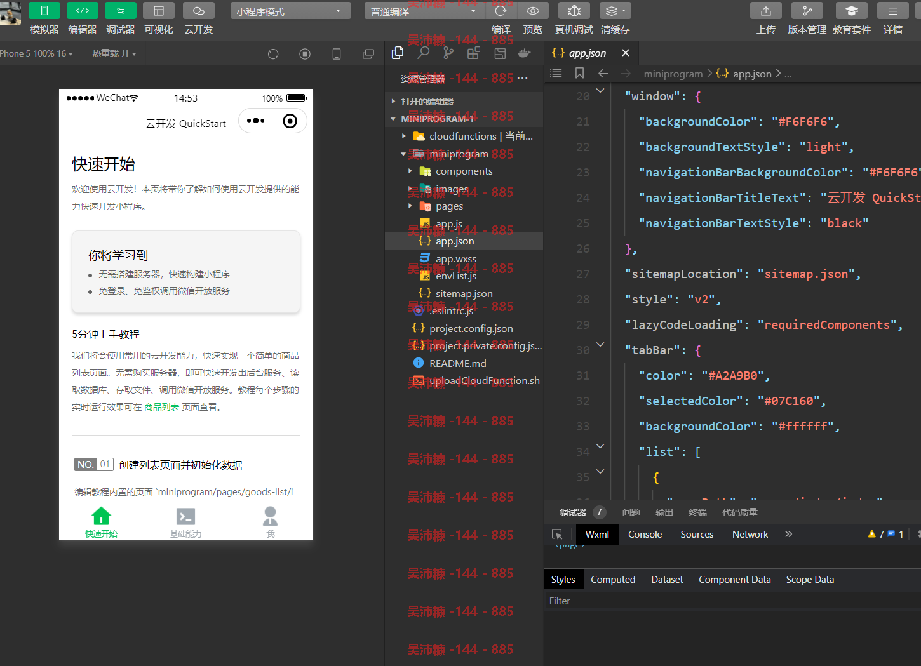The width and height of the screenshot is (921, 666).
Task: Open the Source Control icon
Action: click(x=448, y=53)
